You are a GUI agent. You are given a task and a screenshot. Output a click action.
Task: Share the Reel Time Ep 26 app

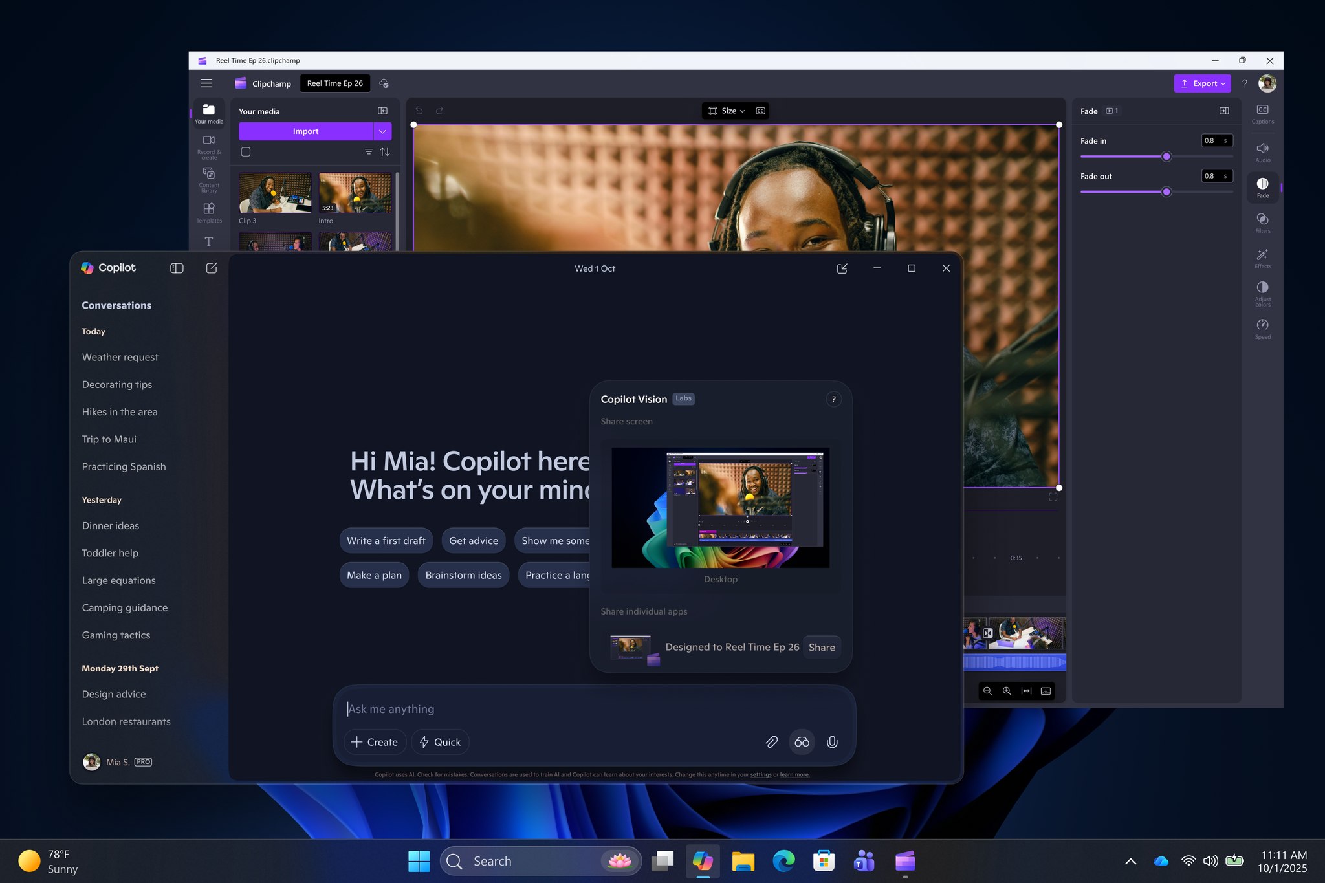[822, 647]
